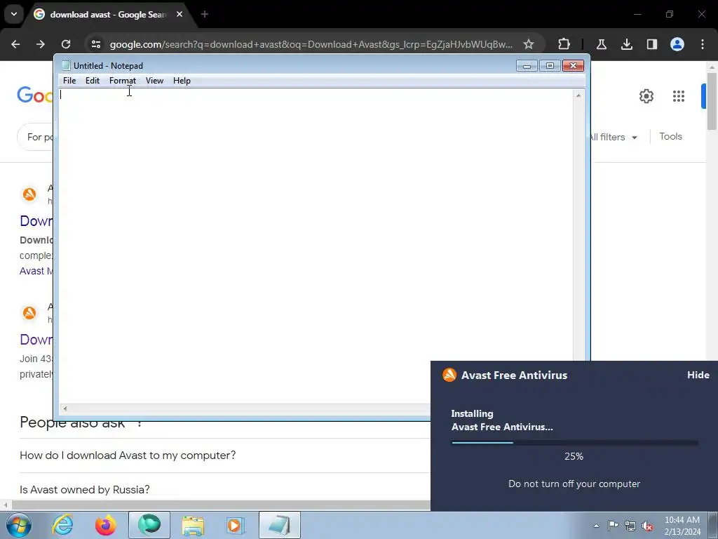This screenshot has width=718, height=539.
Task: Open the network tray icon
Action: click(630, 526)
